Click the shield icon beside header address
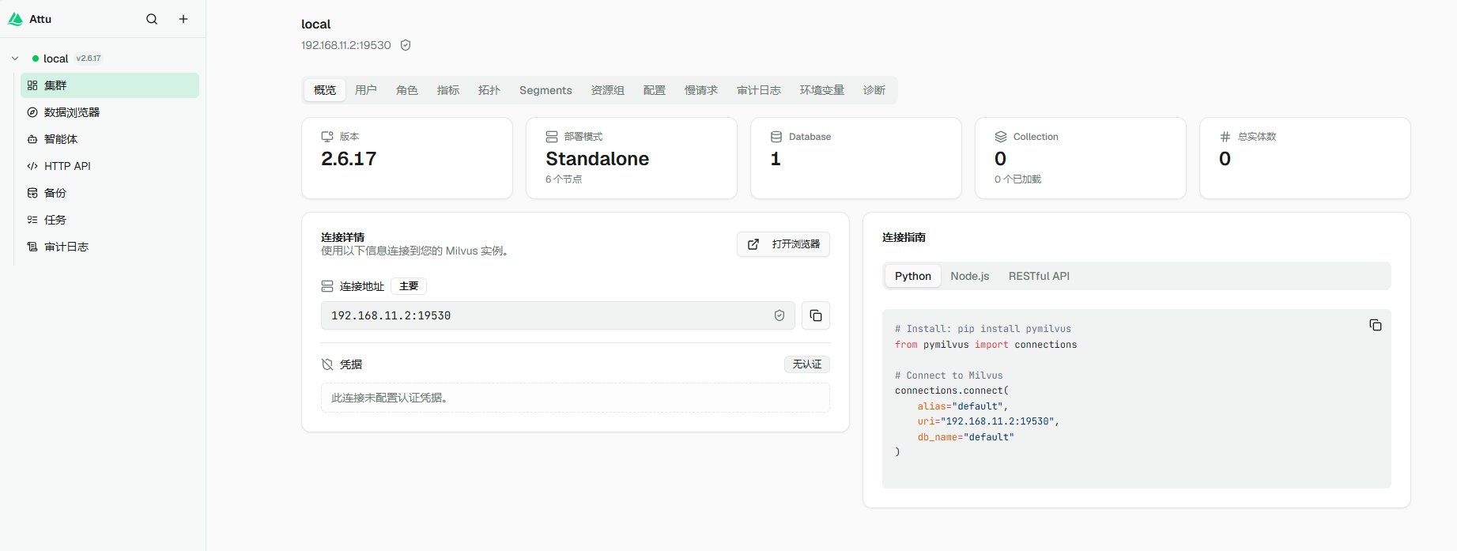1457x551 pixels. coord(406,45)
